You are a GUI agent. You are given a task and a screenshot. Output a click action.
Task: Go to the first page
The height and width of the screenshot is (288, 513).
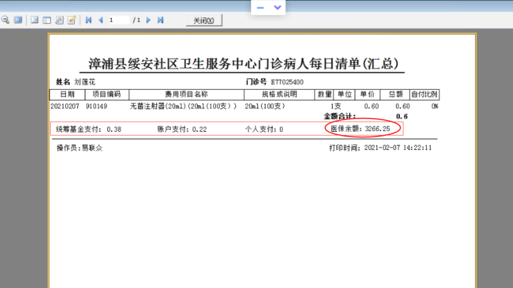(89, 20)
